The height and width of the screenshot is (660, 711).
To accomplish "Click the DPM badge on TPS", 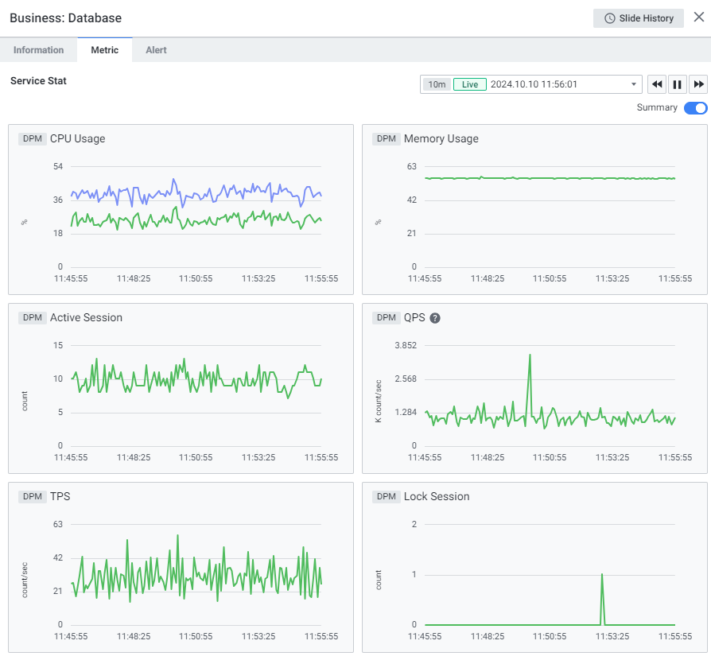I will coord(32,497).
